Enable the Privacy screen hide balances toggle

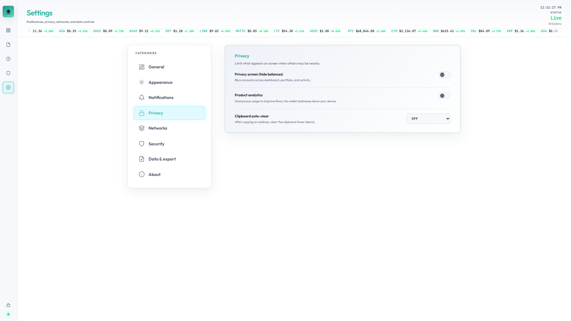tap(444, 75)
